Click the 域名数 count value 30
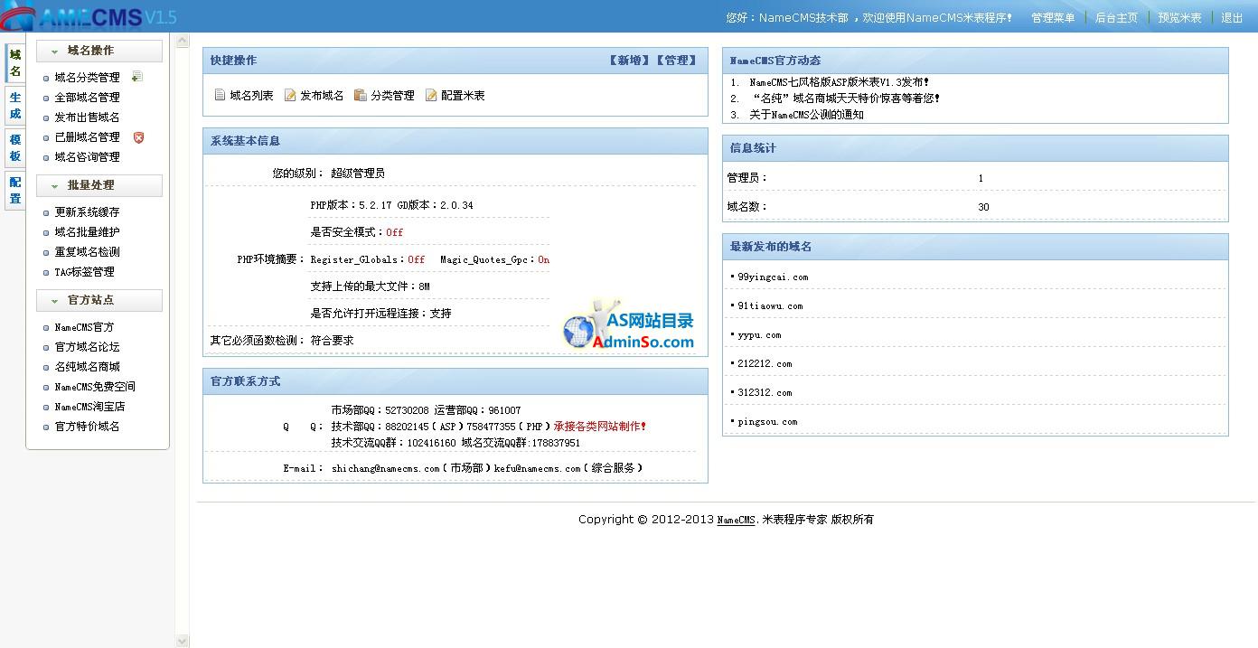The height and width of the screenshot is (648, 1258). coord(983,207)
